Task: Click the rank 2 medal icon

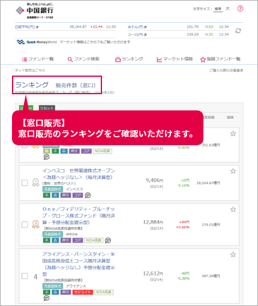Action: (x=35, y=182)
